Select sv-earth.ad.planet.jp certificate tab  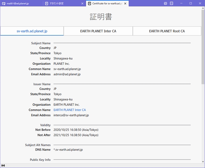point(32,31)
